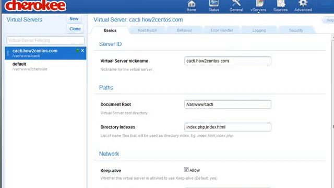Click the New virtual server button
The height and width of the screenshot is (188, 334).
click(x=74, y=19)
